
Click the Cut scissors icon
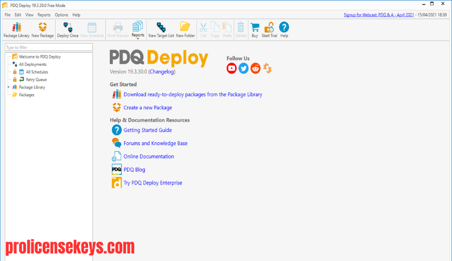[x=203, y=28]
